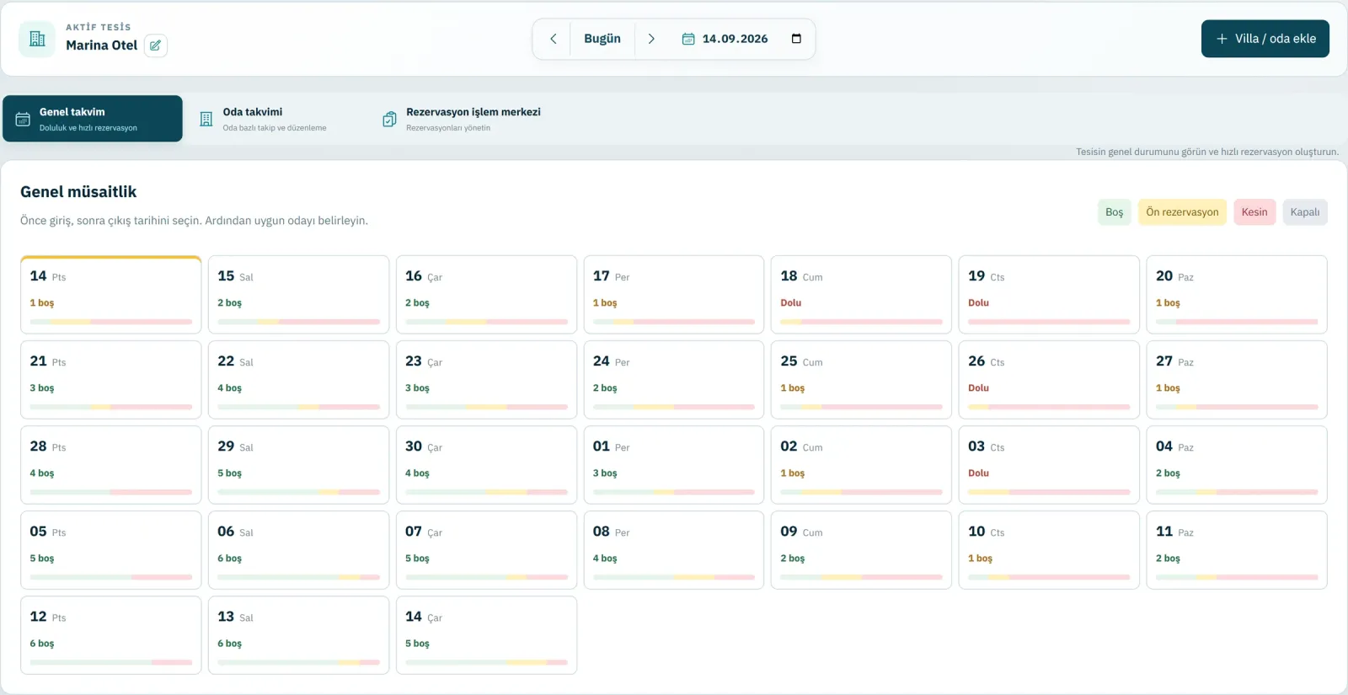Viewport: 1348px width, 695px height.
Task: Select day 14 Pts with 1 boş
Action: pyautogui.click(x=111, y=295)
